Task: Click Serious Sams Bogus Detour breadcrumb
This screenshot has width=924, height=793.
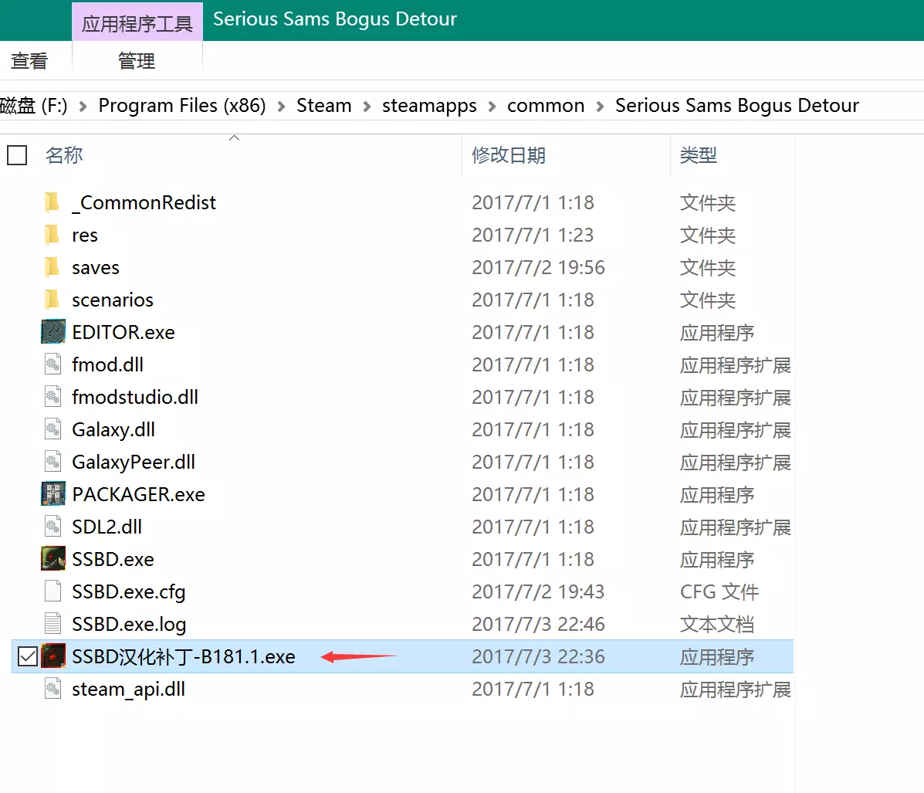Action: pos(737,106)
